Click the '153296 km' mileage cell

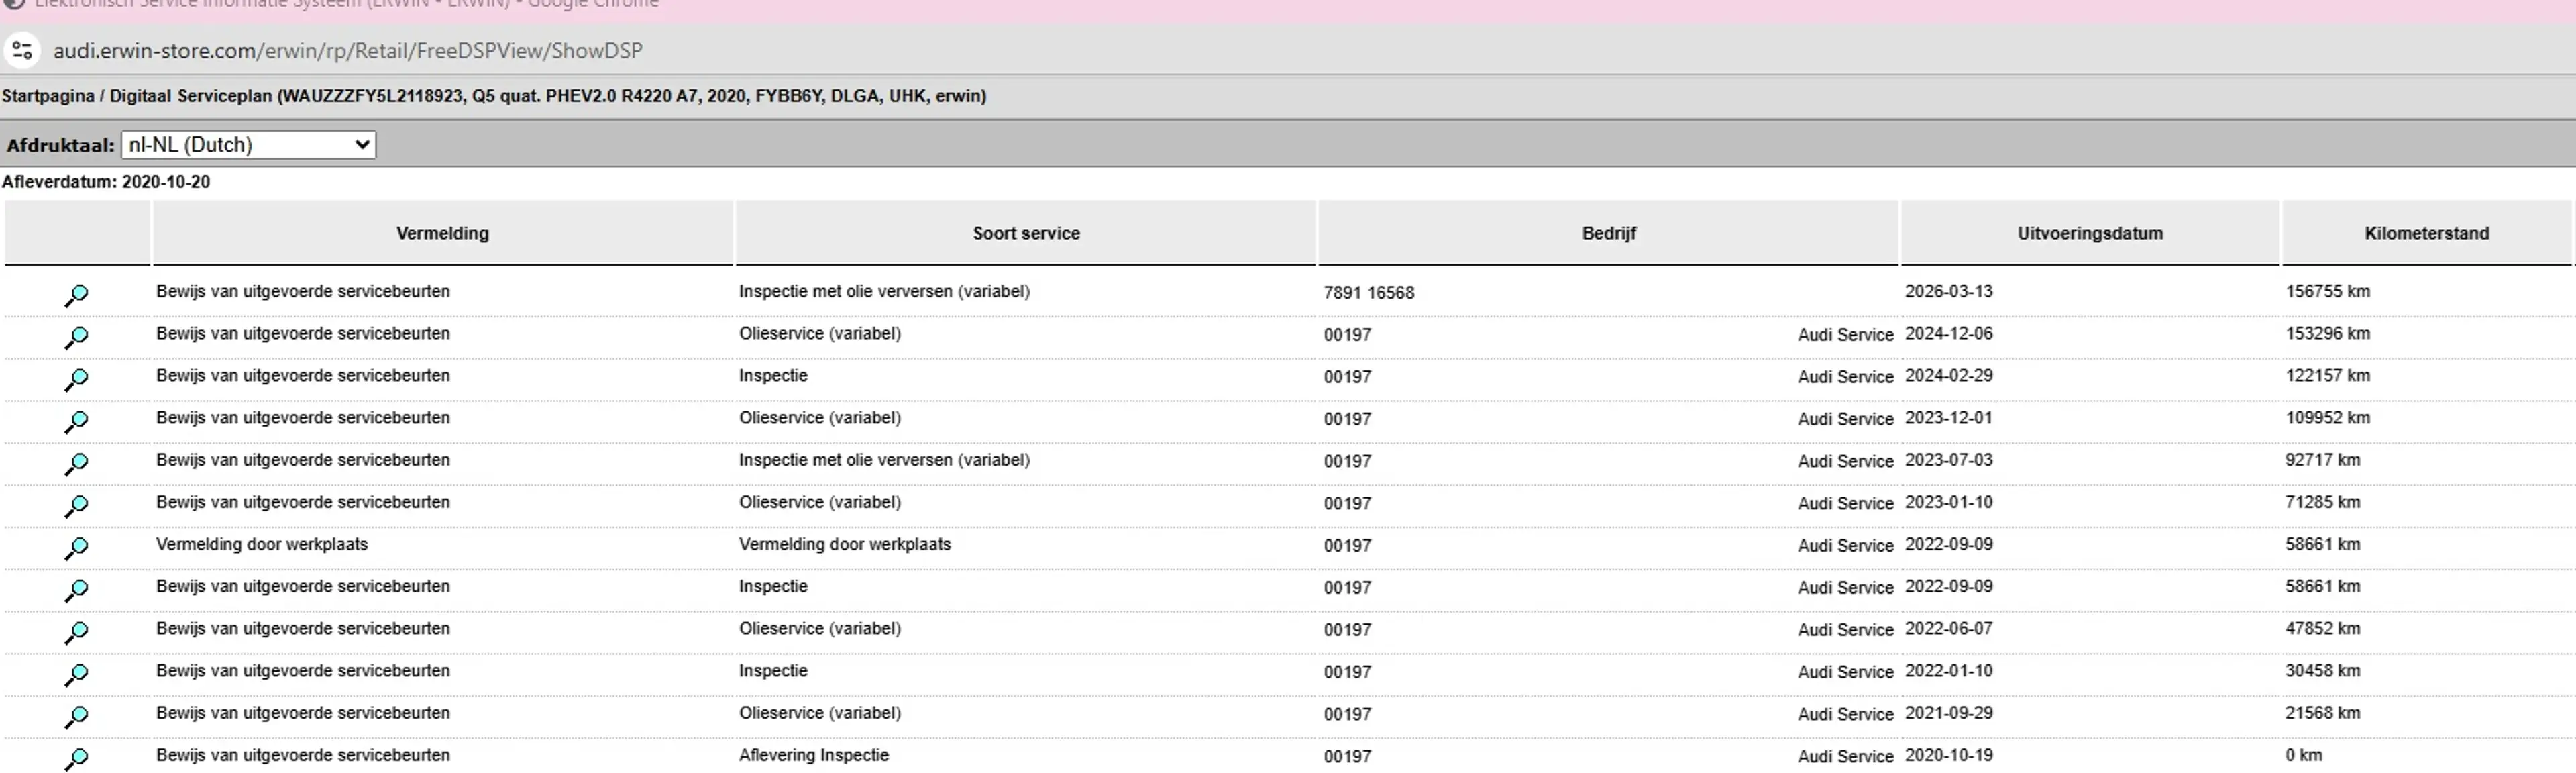(x=2327, y=333)
